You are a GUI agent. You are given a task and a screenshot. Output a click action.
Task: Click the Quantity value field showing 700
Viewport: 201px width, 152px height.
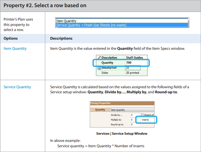coord(136,63)
